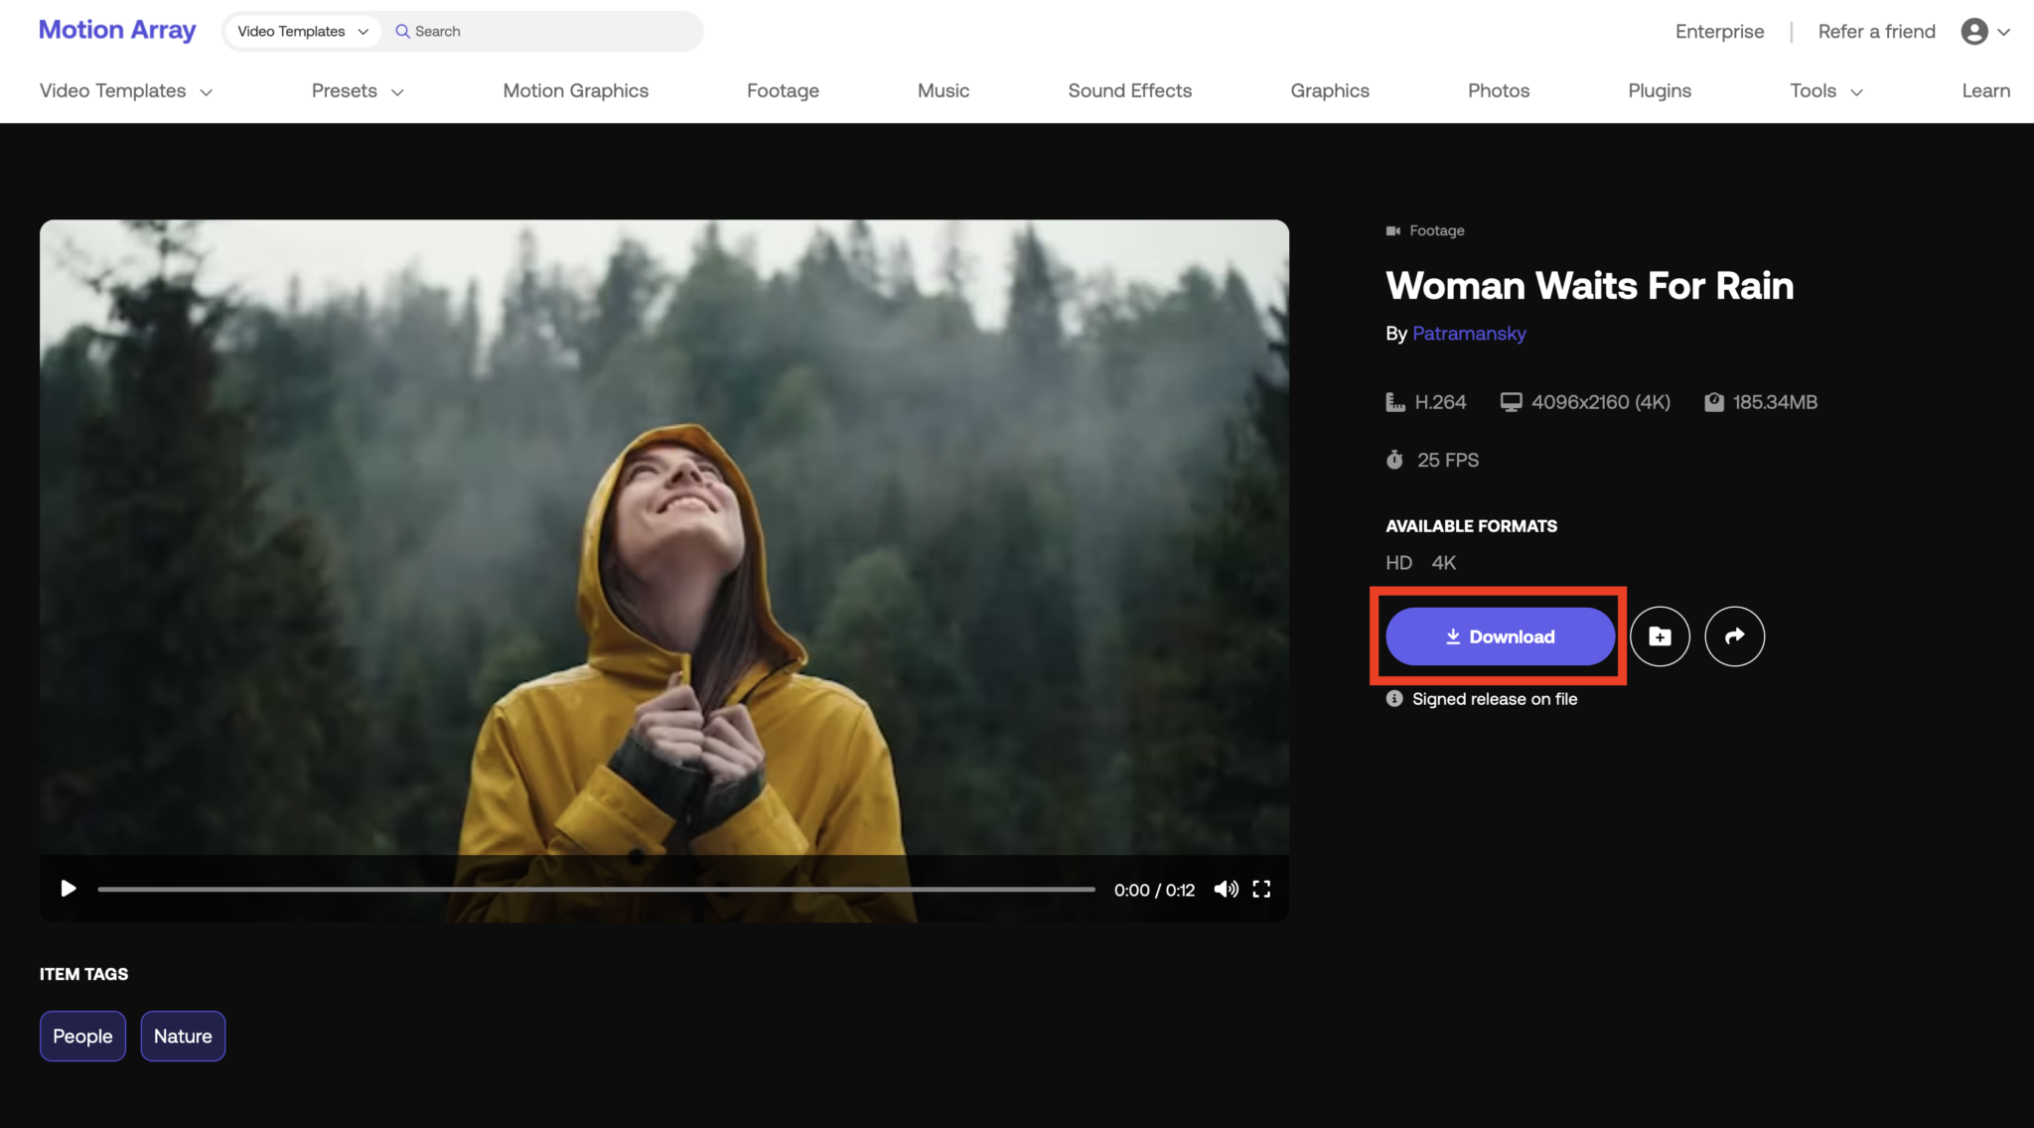Click the video progress seek bar
This screenshot has height=1128, width=2034.
[x=596, y=890]
